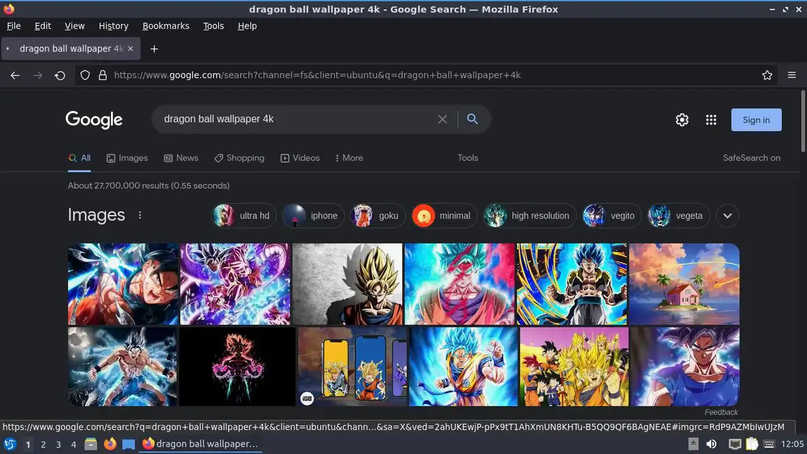The image size is (807, 454).
Task: Close the dragon ball wallpaper tab
Action: (131, 49)
